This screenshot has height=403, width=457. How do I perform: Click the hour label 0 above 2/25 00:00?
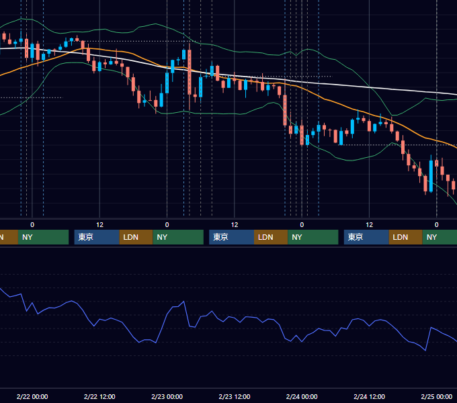tap(437, 225)
